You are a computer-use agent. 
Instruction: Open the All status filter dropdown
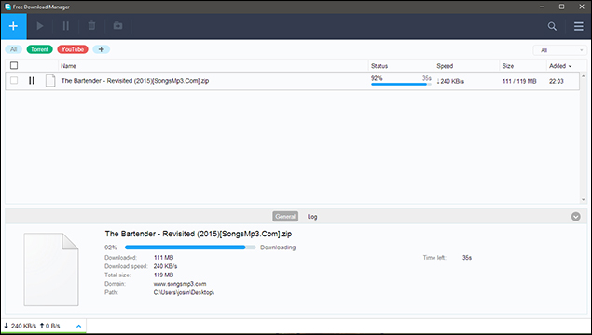pyautogui.click(x=560, y=50)
